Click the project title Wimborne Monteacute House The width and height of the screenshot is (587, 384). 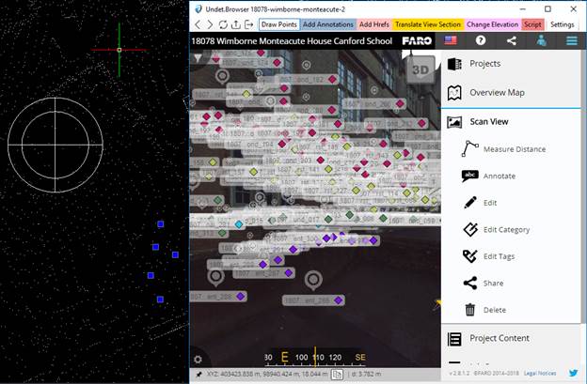(x=292, y=41)
